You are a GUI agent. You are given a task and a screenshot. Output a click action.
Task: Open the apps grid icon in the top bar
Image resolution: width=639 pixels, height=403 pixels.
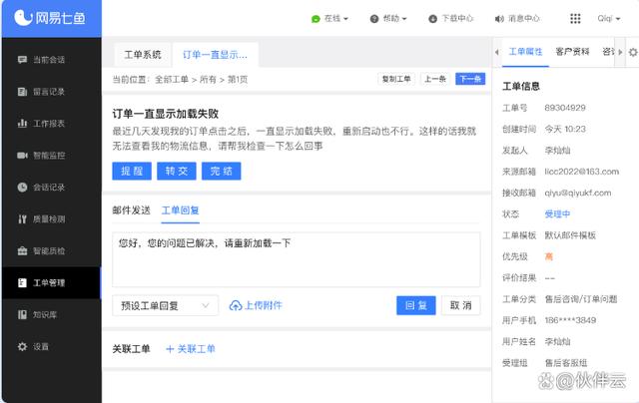(575, 18)
